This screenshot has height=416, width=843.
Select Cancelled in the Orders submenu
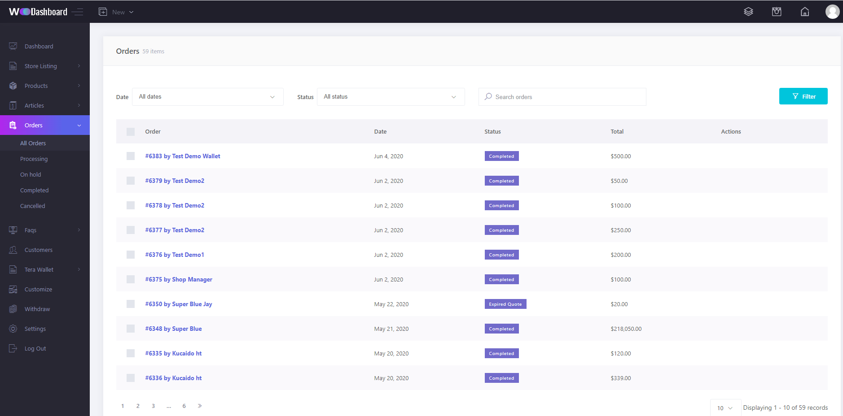(x=32, y=206)
